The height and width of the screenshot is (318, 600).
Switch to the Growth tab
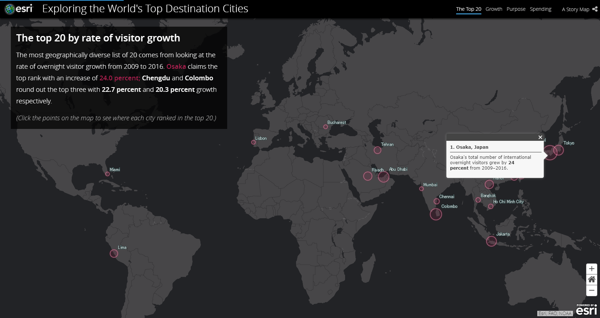coord(494,9)
